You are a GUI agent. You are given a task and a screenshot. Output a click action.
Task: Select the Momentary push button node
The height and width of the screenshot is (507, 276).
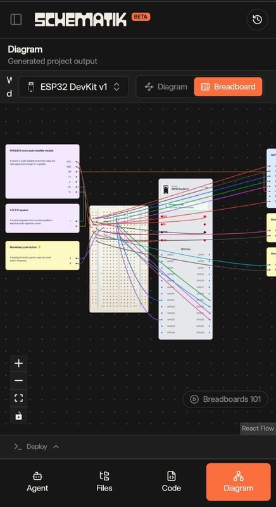(x=42, y=255)
